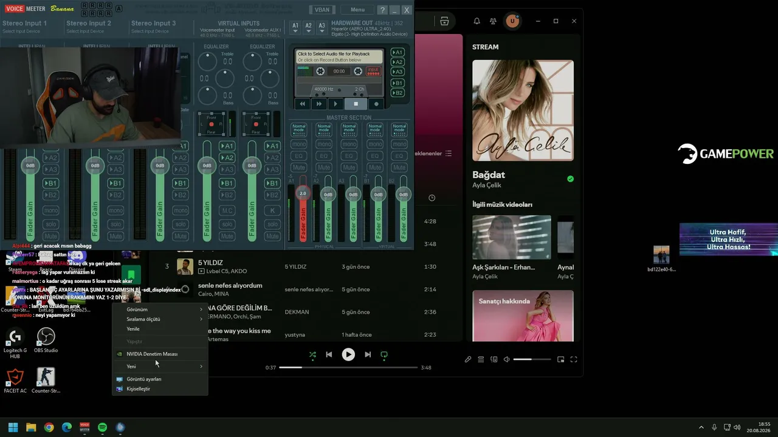Screen dimensions: 778x437
Task: Toggle B2 routing on cassette player
Action: (398, 93)
